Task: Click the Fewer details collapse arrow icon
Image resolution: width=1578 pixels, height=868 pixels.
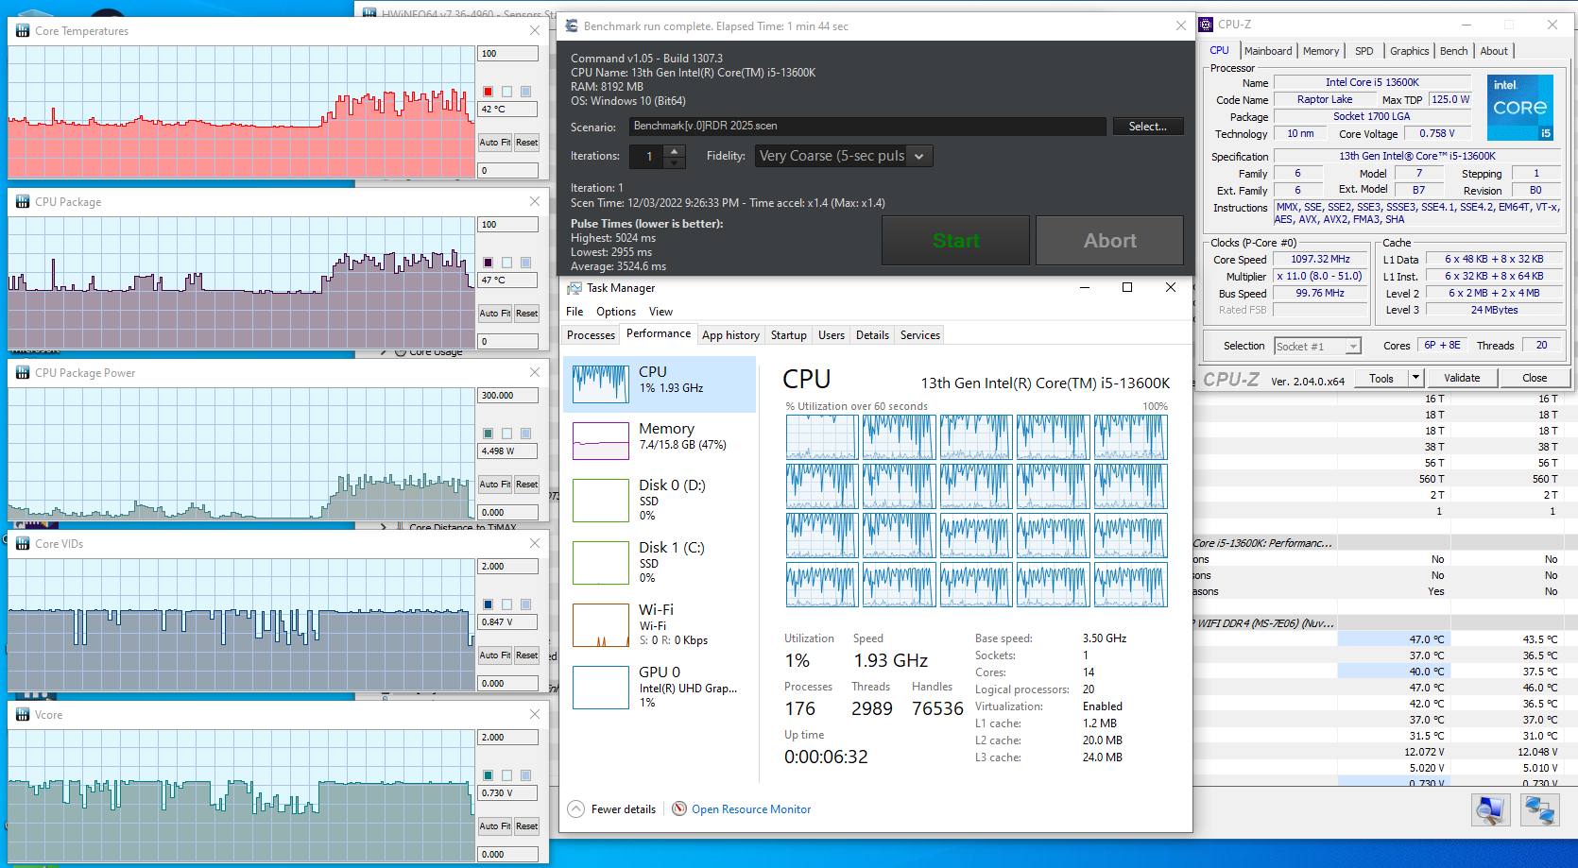Action: 575,809
